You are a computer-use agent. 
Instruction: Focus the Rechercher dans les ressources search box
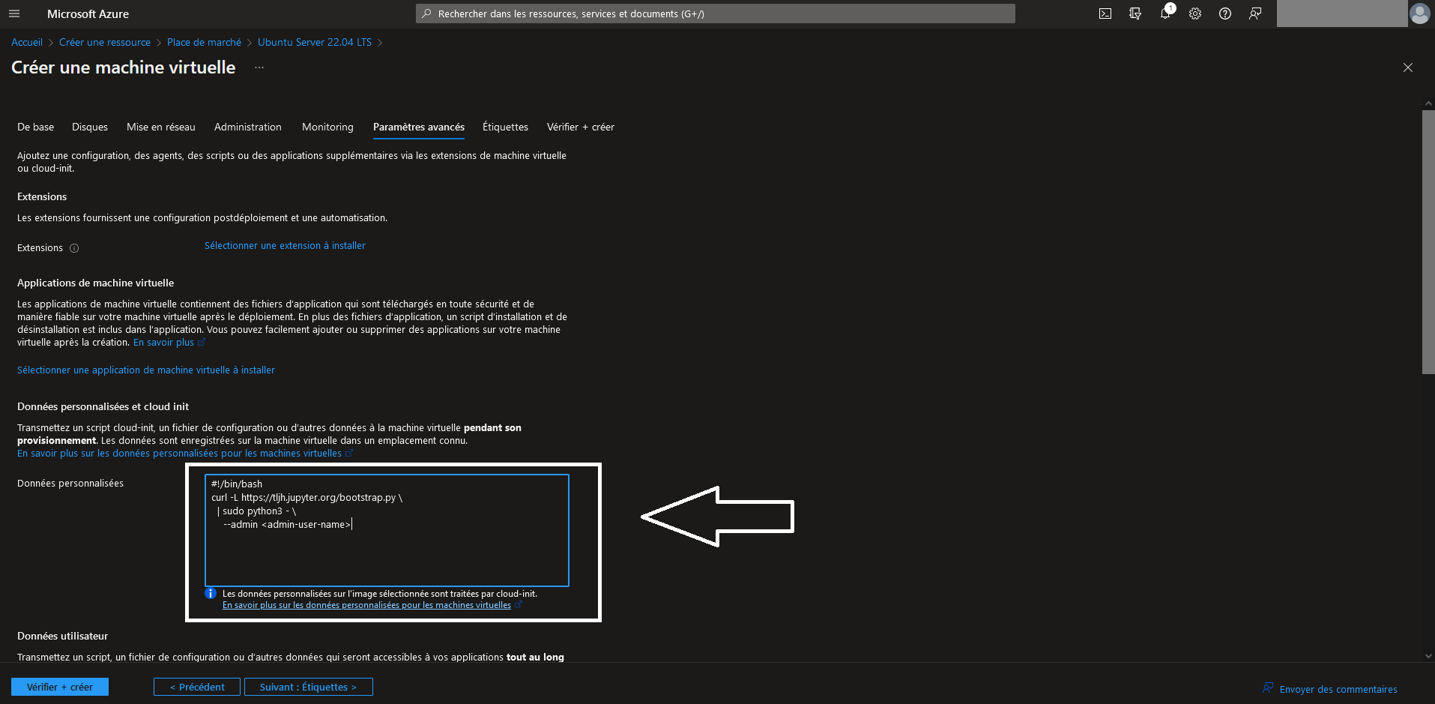click(x=716, y=13)
